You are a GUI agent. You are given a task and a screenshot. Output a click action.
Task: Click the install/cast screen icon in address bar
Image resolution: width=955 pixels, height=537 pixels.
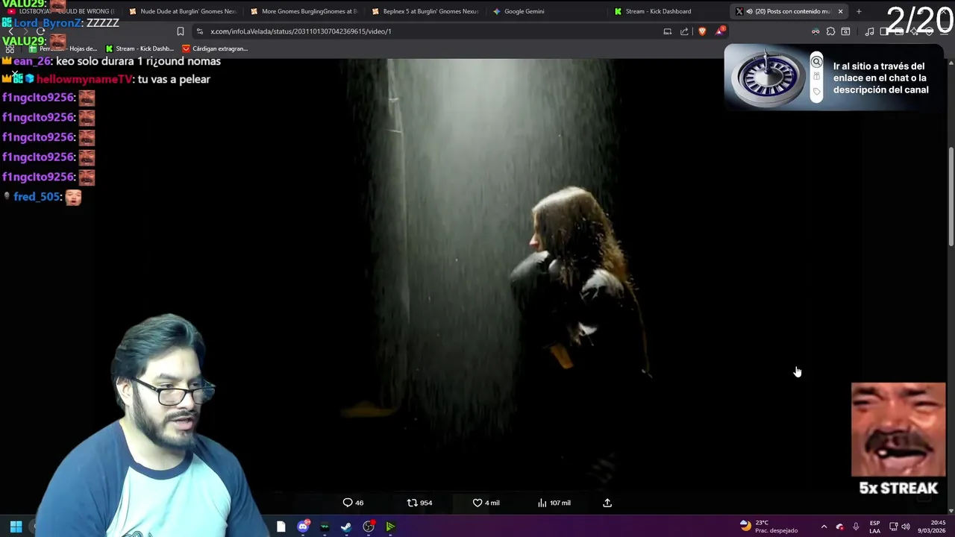point(668,31)
